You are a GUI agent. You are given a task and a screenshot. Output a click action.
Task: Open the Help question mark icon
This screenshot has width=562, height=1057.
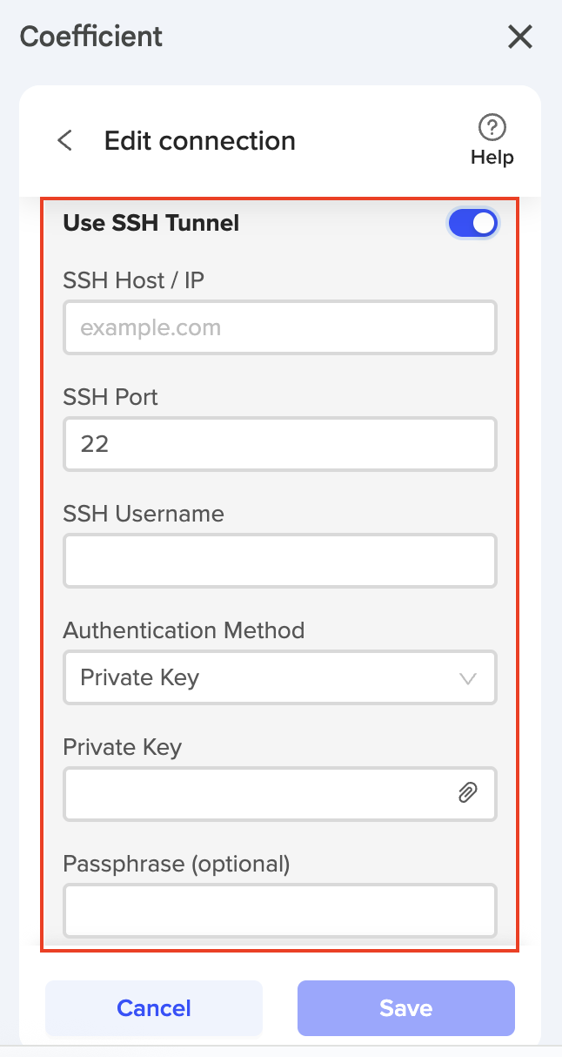pos(492,128)
